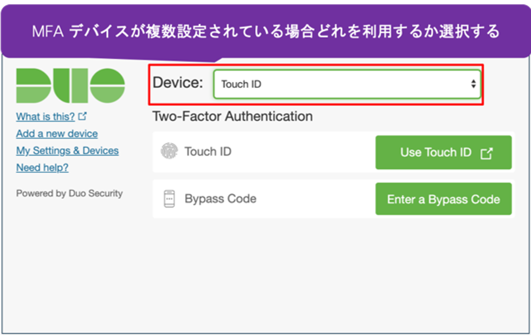Open the Device selection dropdown
Image resolution: width=531 pixels, height=336 pixels.
347,84
